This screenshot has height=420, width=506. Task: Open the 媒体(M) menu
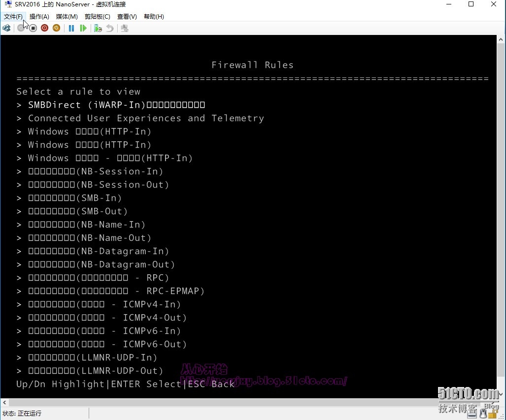67,16
